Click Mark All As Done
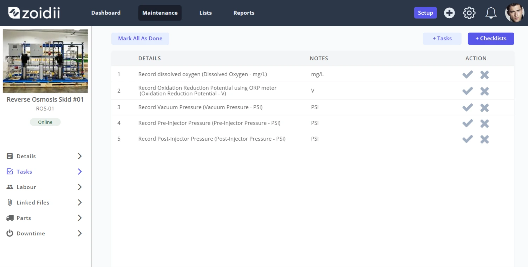Screen dimensions: 528x267 click(x=140, y=39)
